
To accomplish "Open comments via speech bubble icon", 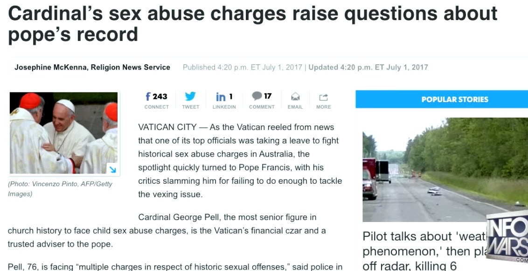I will click(x=257, y=96).
